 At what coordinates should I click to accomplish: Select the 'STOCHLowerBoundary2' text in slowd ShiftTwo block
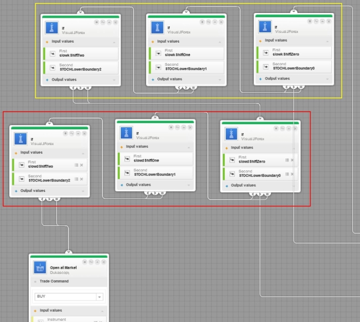click(49, 181)
